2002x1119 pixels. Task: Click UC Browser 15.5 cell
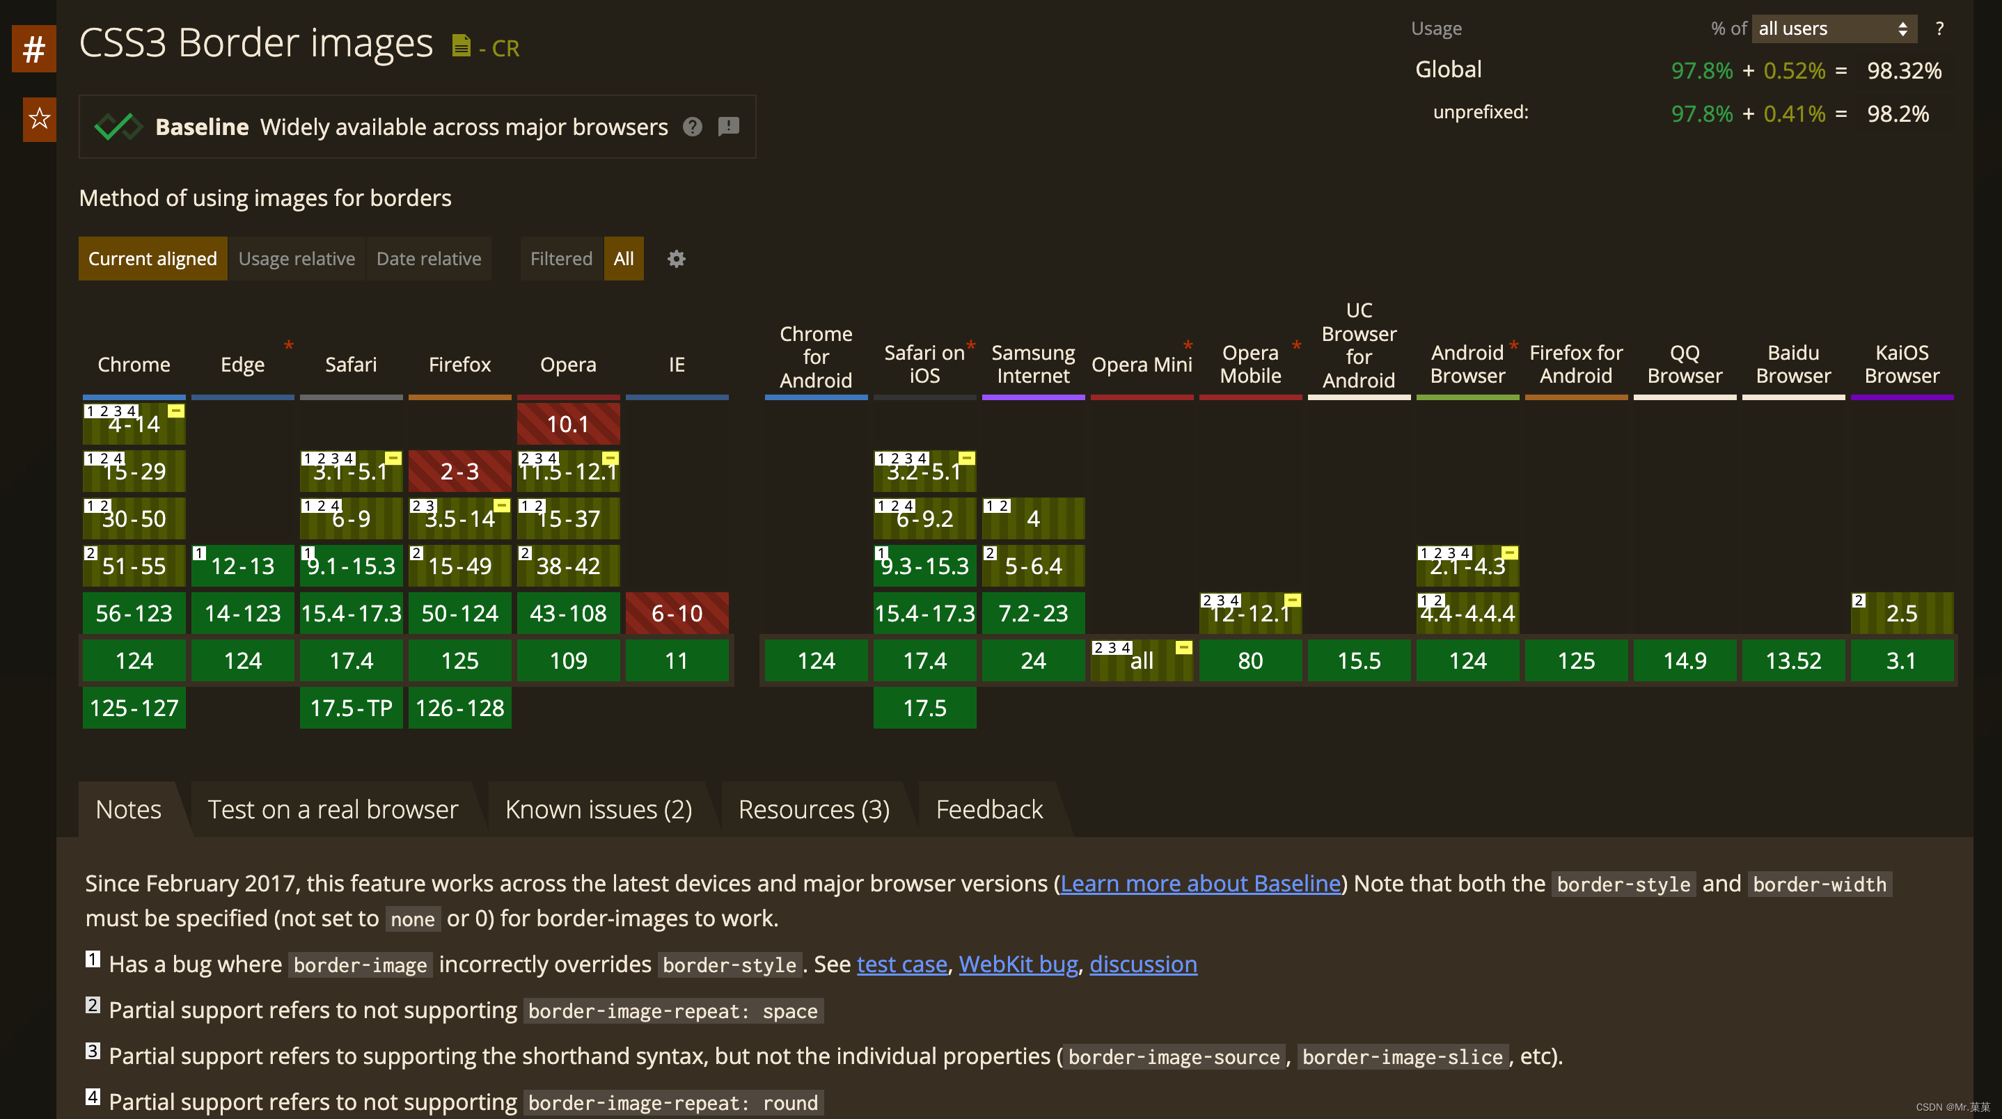point(1359,661)
